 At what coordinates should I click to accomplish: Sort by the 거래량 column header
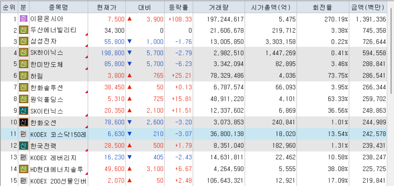pos(219,8)
